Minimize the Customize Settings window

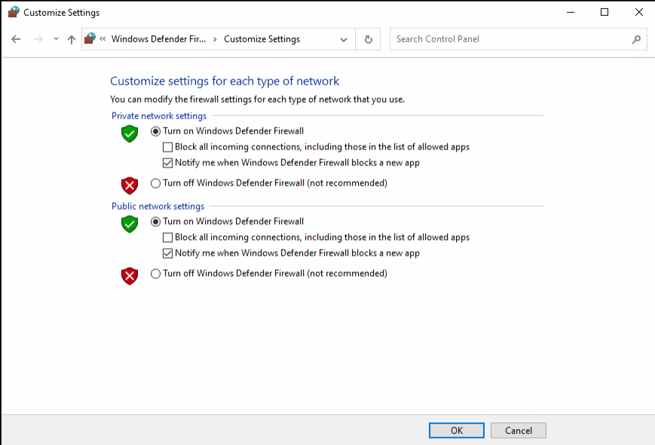[x=571, y=12]
